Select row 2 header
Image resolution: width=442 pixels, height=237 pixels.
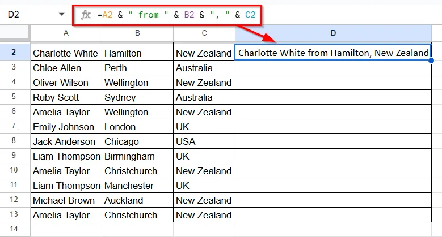pyautogui.click(x=15, y=52)
